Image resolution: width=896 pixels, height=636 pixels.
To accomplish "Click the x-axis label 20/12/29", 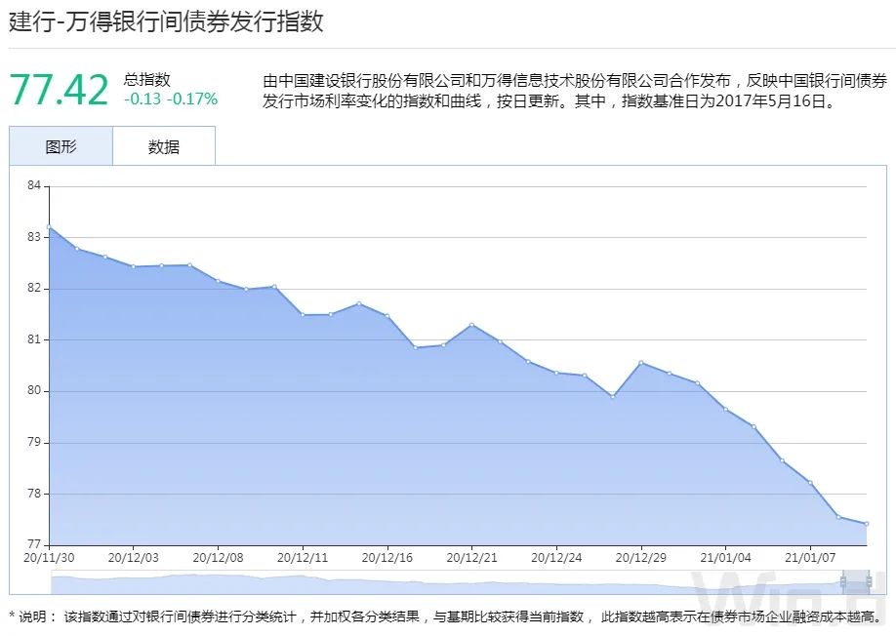I will (x=641, y=558).
